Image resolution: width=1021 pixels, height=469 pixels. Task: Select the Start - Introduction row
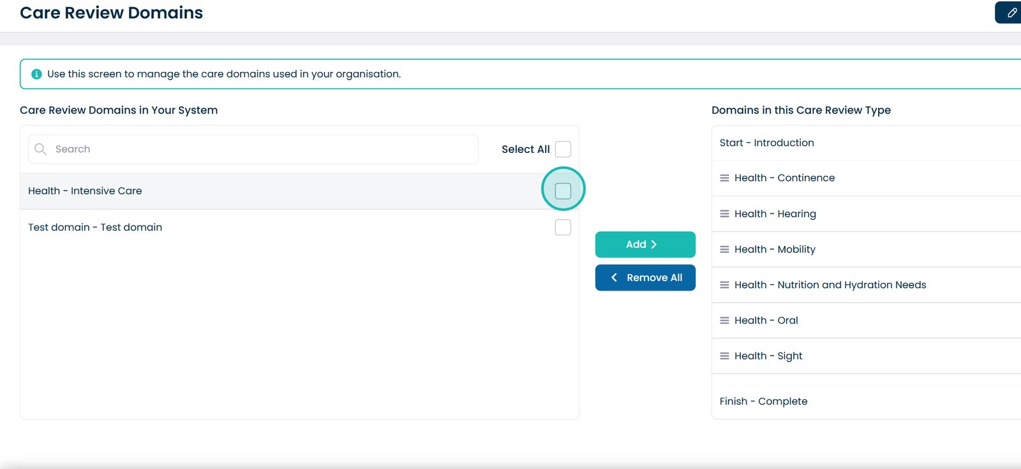click(x=766, y=143)
